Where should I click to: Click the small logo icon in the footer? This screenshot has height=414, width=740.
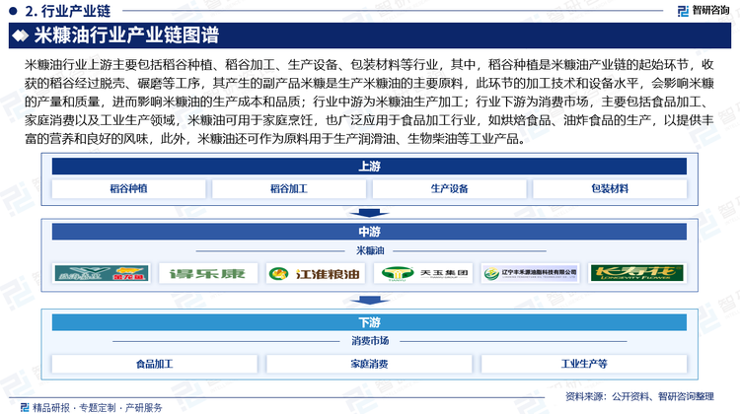(25, 407)
